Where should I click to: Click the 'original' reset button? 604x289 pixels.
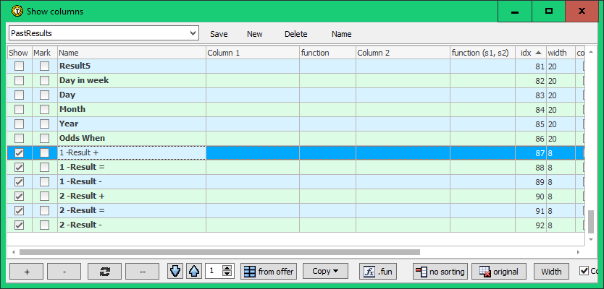point(498,272)
